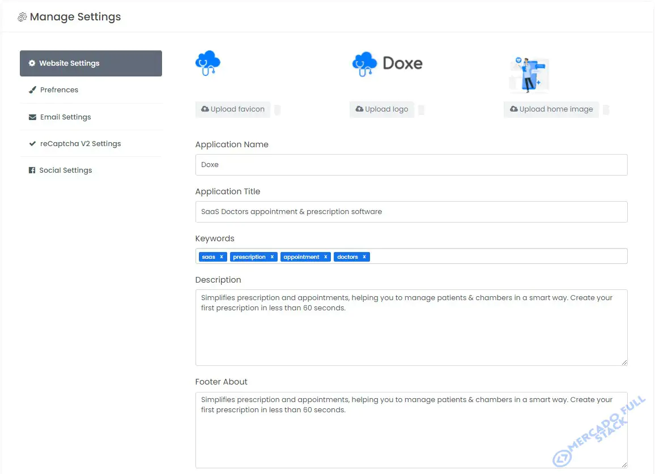Remove the doctors keyword tag

364,257
